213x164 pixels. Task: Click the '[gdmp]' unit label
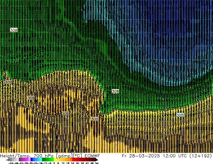tap(65, 156)
